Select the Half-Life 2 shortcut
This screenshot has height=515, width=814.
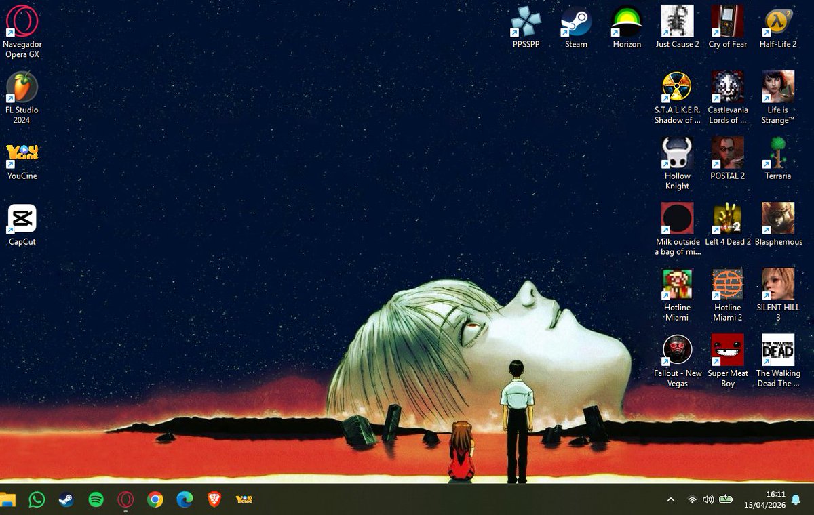[x=778, y=27]
